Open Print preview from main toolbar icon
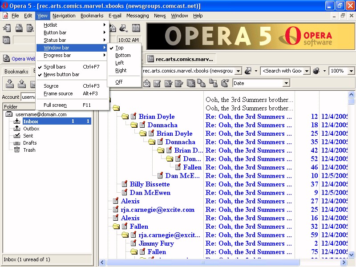 (30, 28)
